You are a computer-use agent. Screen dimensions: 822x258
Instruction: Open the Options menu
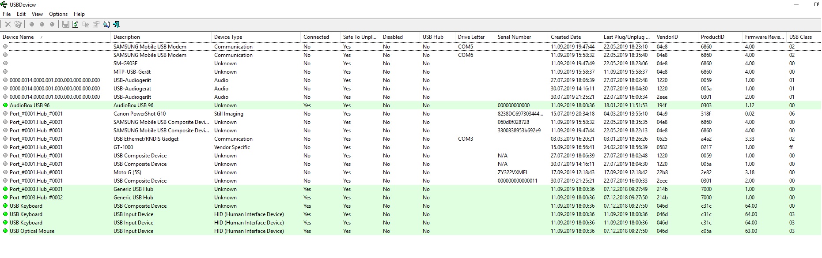tap(58, 14)
